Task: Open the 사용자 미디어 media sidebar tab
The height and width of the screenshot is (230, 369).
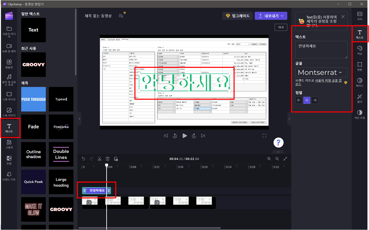Action: tap(9, 32)
